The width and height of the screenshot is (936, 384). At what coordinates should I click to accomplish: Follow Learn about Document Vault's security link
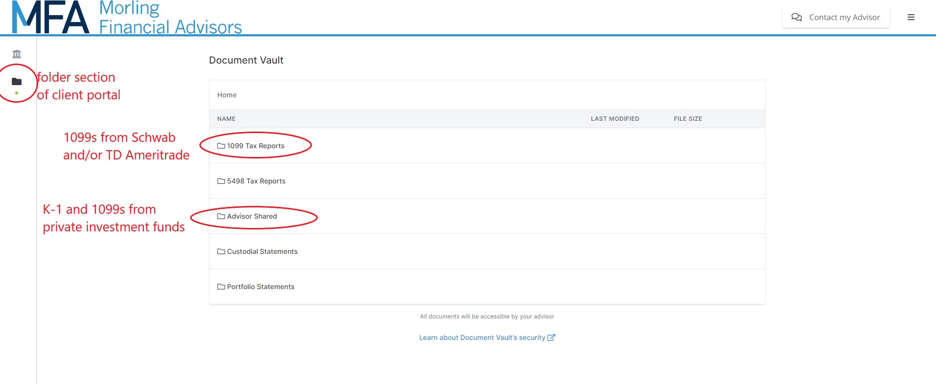tap(482, 338)
